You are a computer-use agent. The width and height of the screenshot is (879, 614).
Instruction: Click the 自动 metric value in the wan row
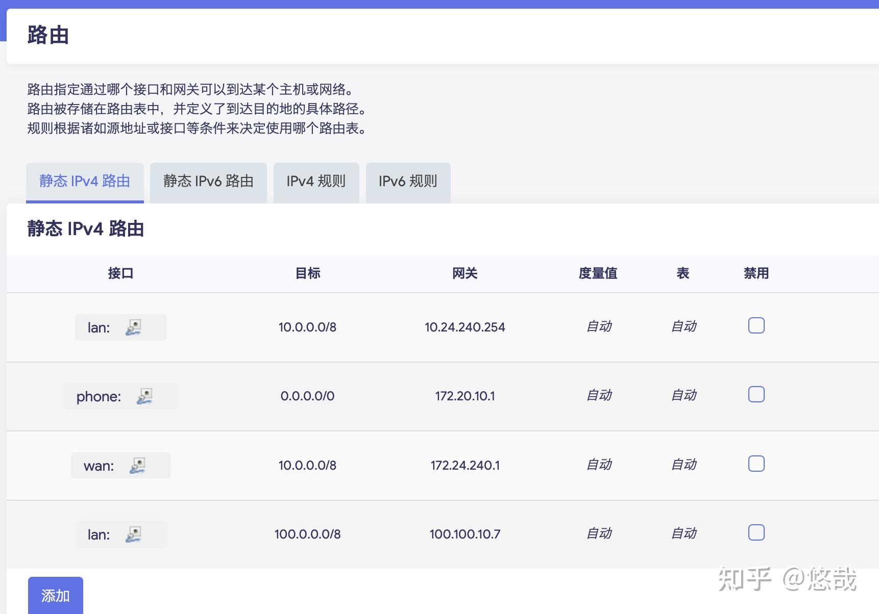[x=598, y=465]
